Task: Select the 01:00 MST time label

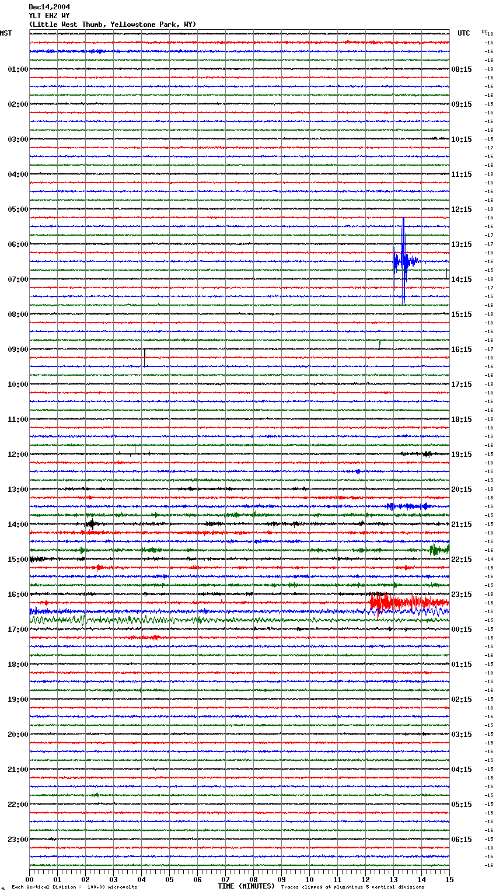Action: point(18,69)
